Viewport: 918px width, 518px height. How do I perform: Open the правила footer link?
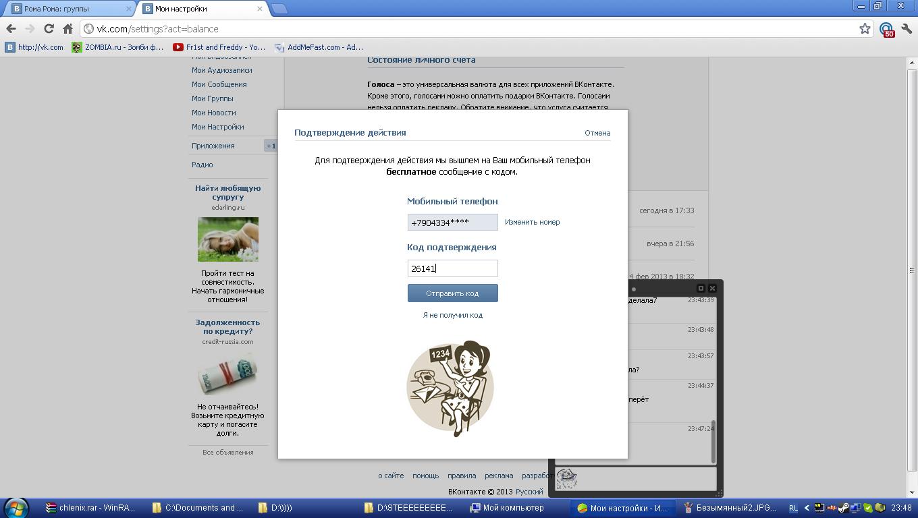pyautogui.click(x=462, y=476)
